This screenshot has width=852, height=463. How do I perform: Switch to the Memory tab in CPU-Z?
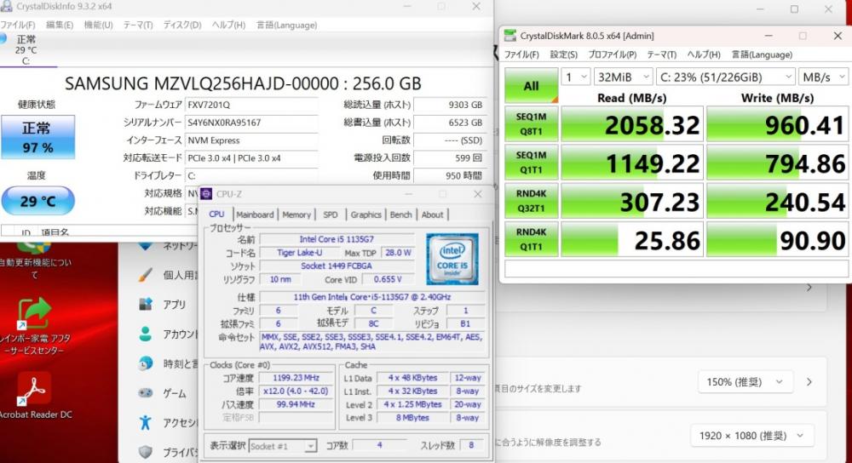[x=296, y=214]
